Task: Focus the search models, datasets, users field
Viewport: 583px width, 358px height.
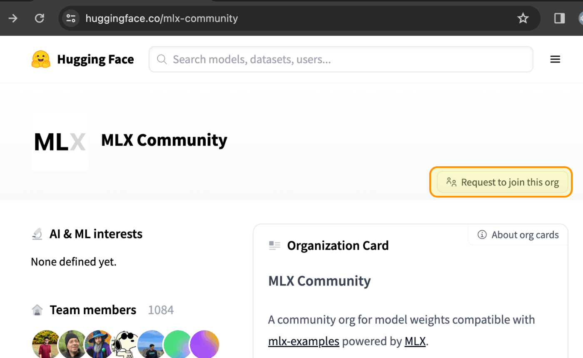Action: (x=341, y=59)
